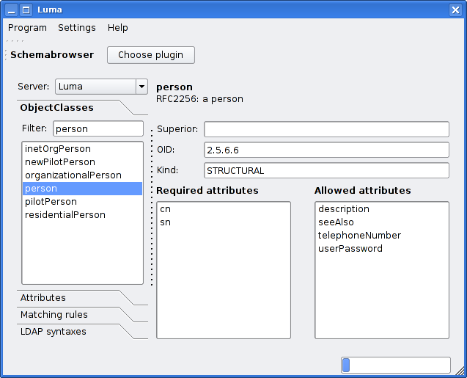Select pilotPerson in the class list
Screen dimensions: 467x378
click(83, 202)
